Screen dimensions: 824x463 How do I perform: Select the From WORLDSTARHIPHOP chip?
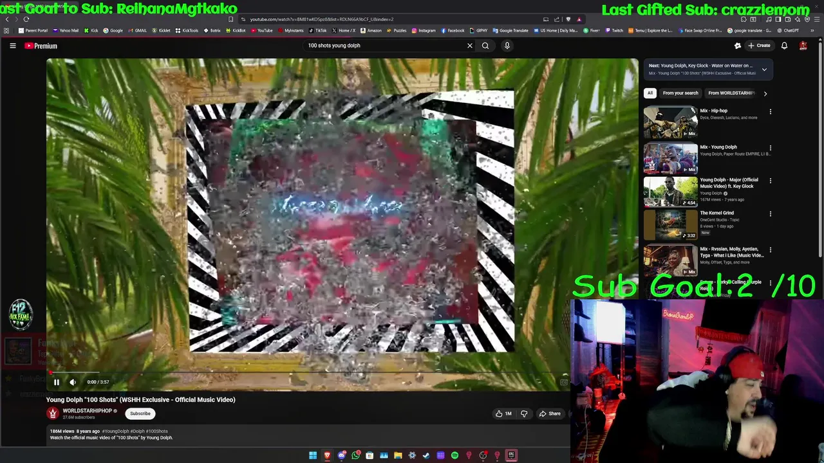731,93
